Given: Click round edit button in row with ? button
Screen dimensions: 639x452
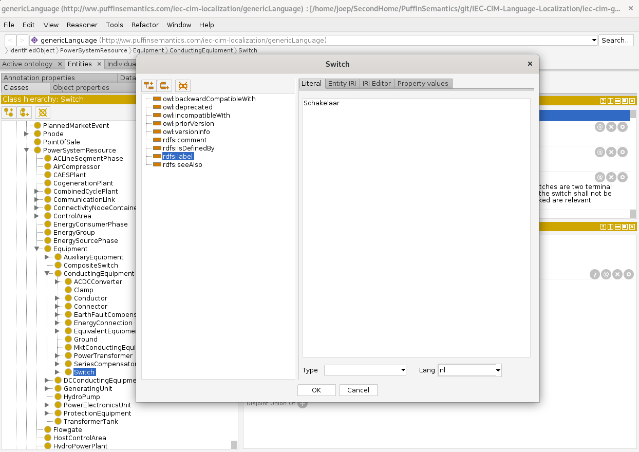Looking at the screenshot, I should pos(629,275).
